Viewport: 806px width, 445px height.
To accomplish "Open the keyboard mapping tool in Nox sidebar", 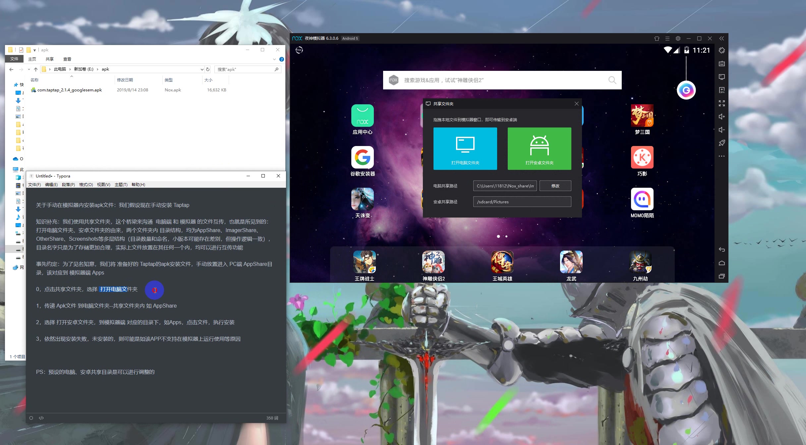I will [x=721, y=64].
